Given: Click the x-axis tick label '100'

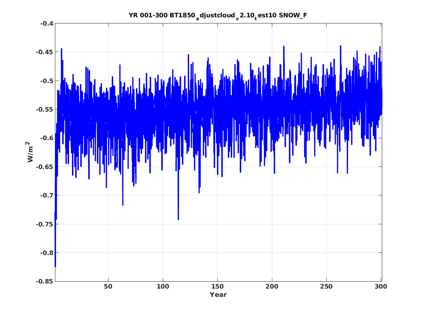Looking at the screenshot, I should pyautogui.click(x=163, y=286).
